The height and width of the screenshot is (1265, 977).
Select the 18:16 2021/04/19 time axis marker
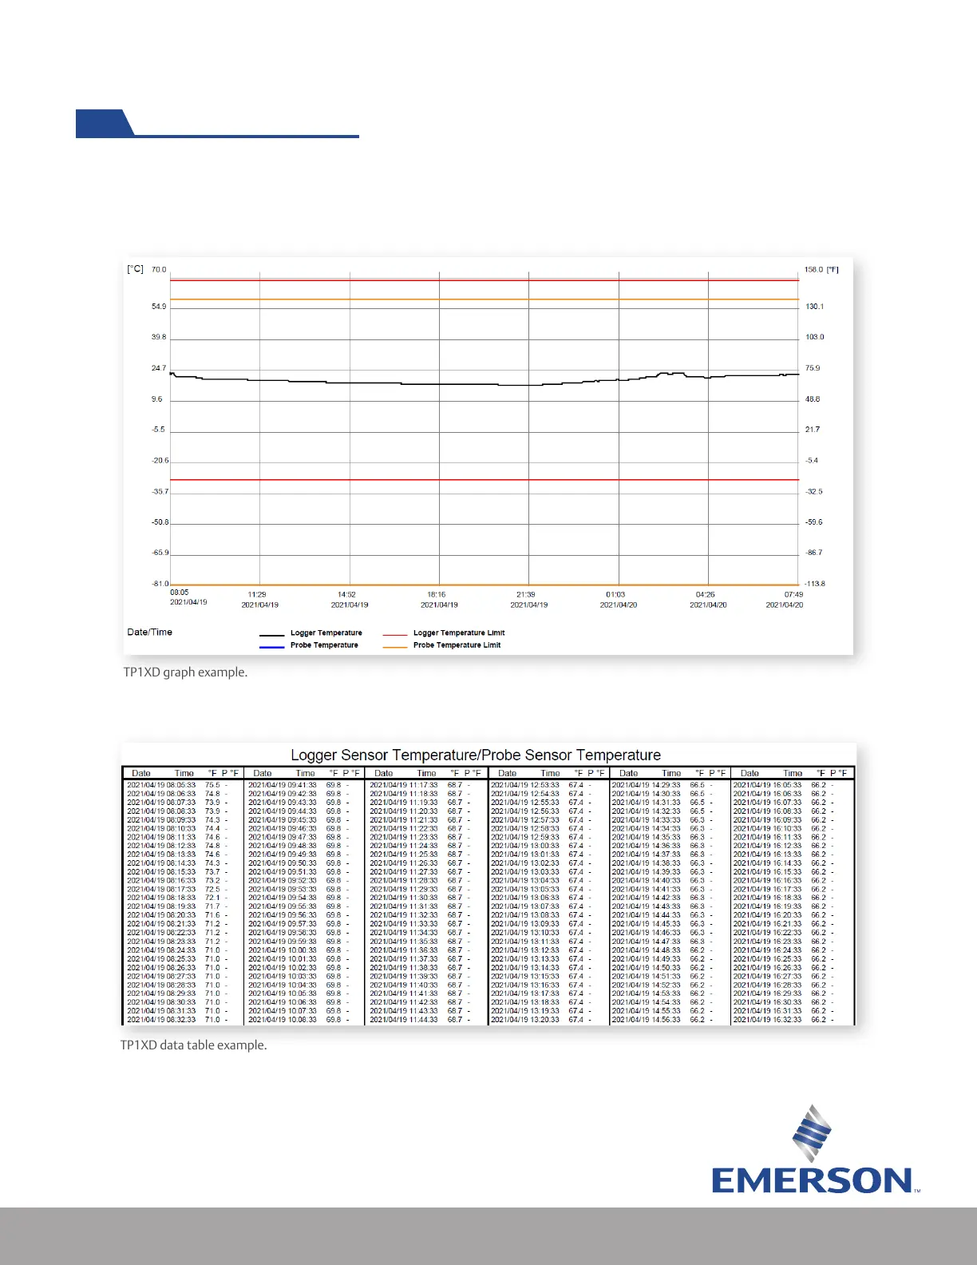tap(439, 600)
